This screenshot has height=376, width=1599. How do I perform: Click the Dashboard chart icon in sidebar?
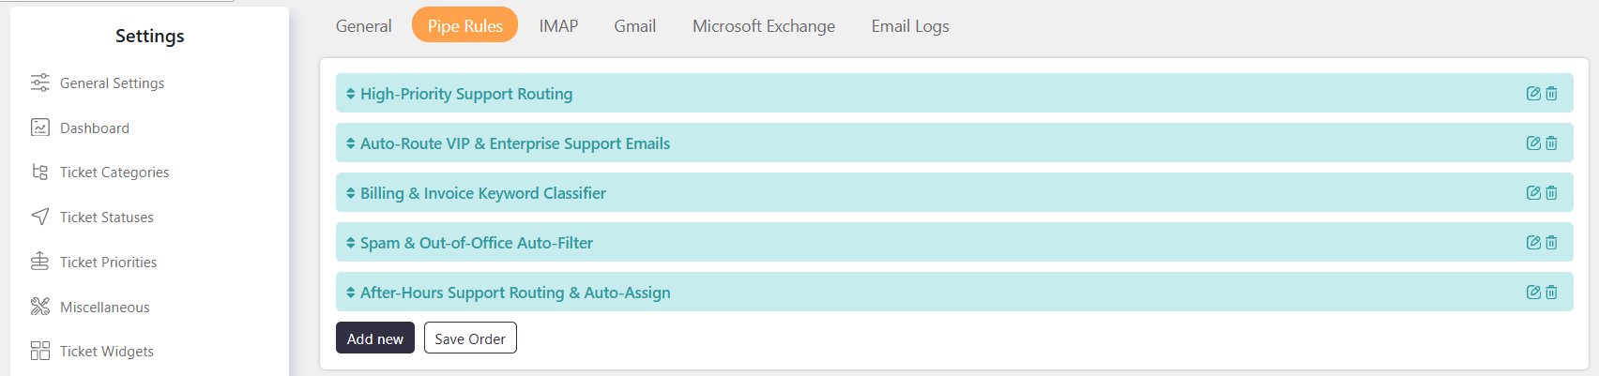[40, 128]
